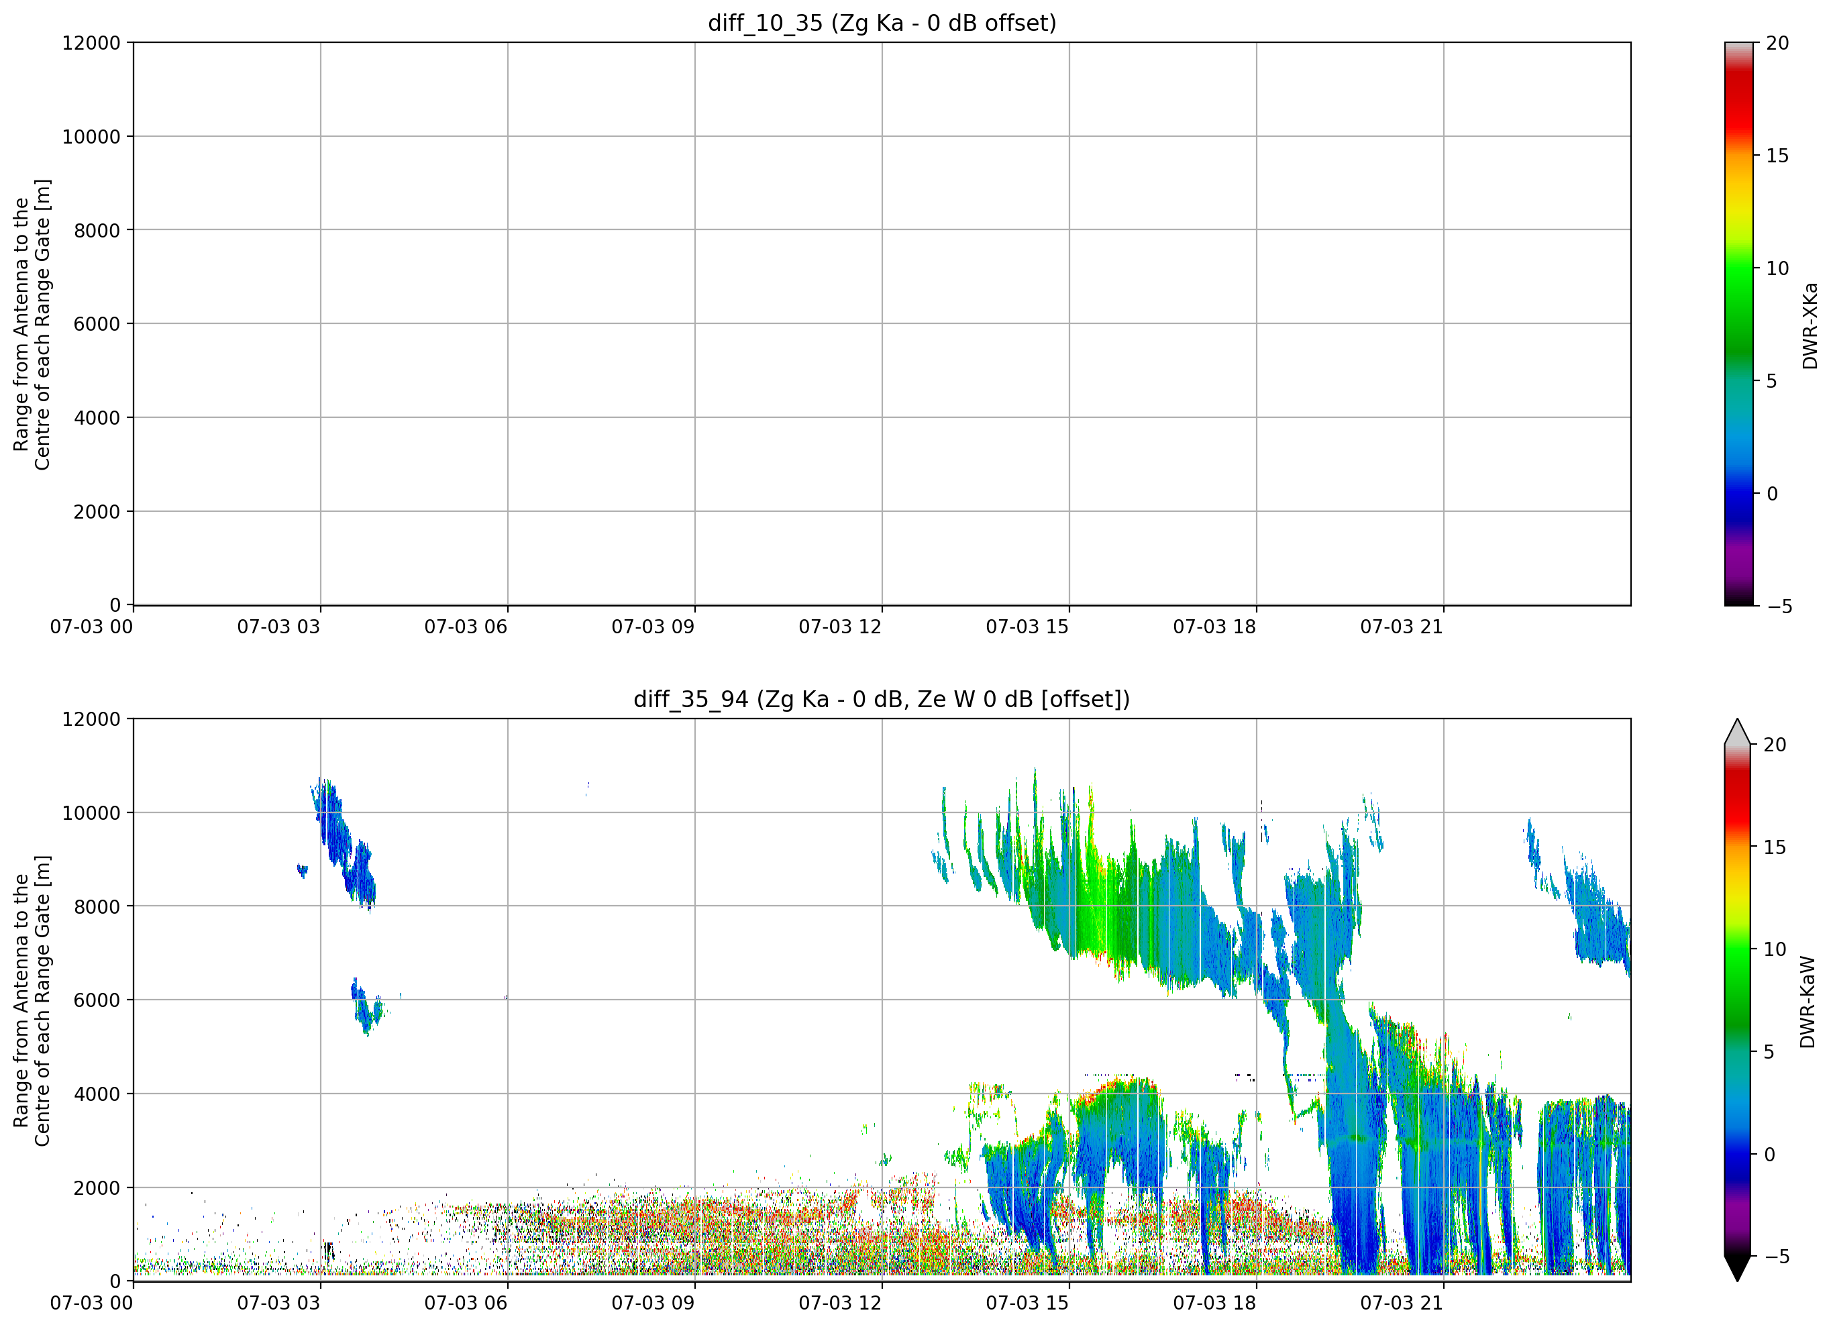1833x1327 pixels.
Task: Click the 15 tick on the DWR-KaW colorbar
Action: (x=1774, y=848)
